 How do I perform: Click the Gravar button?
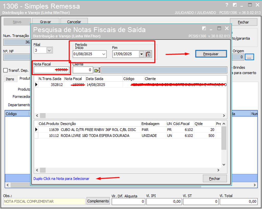(46, 22)
